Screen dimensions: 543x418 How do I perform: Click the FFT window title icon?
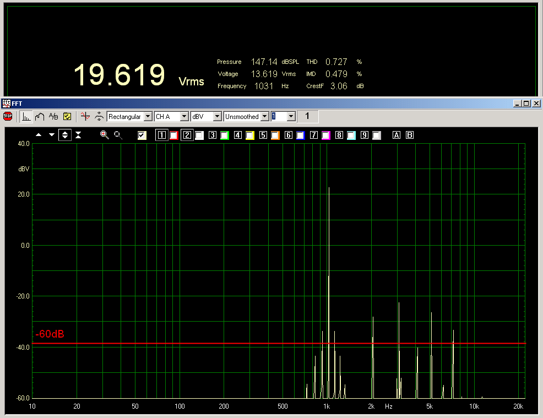click(6, 103)
